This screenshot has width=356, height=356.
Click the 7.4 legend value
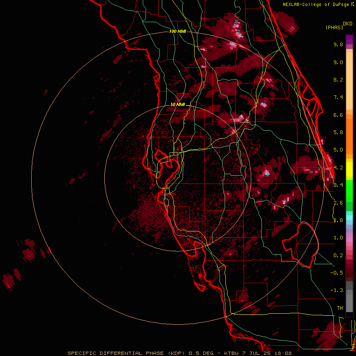coord(338,97)
